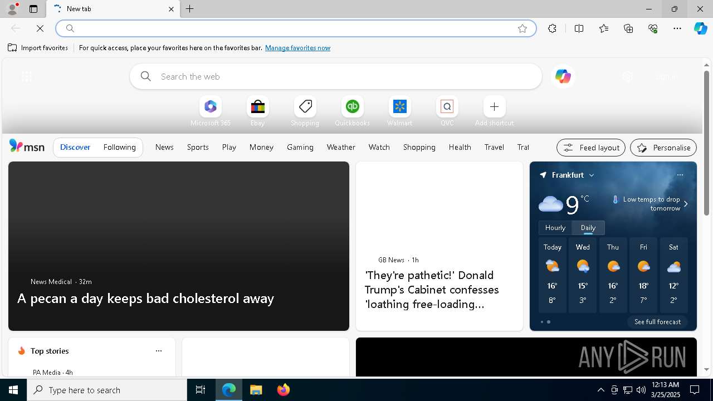Open the notification center icon
This screenshot has width=713, height=401.
695,390
